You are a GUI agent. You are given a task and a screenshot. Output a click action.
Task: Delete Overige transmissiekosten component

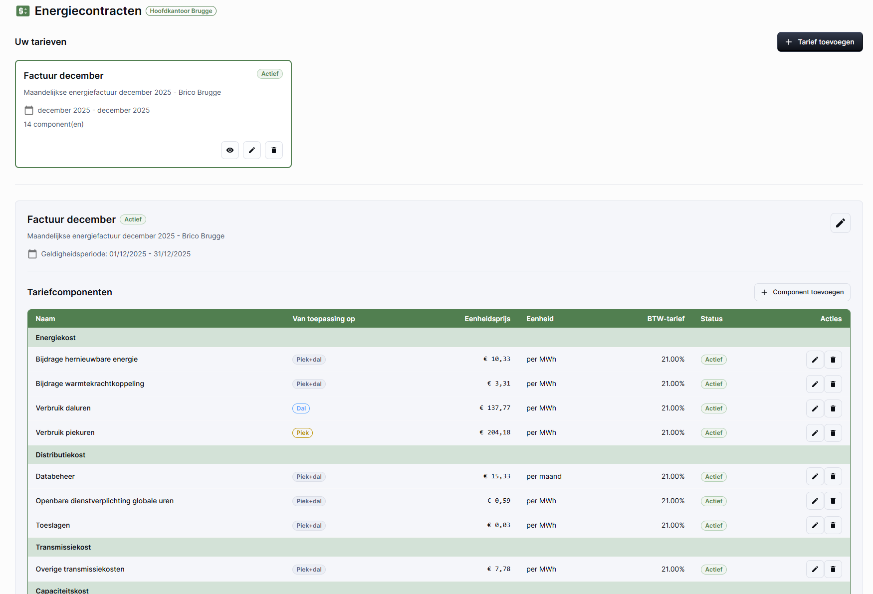[833, 570]
